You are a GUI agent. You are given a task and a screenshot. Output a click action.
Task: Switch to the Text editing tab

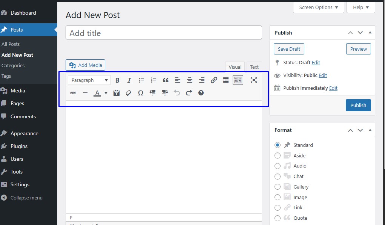tap(254, 66)
